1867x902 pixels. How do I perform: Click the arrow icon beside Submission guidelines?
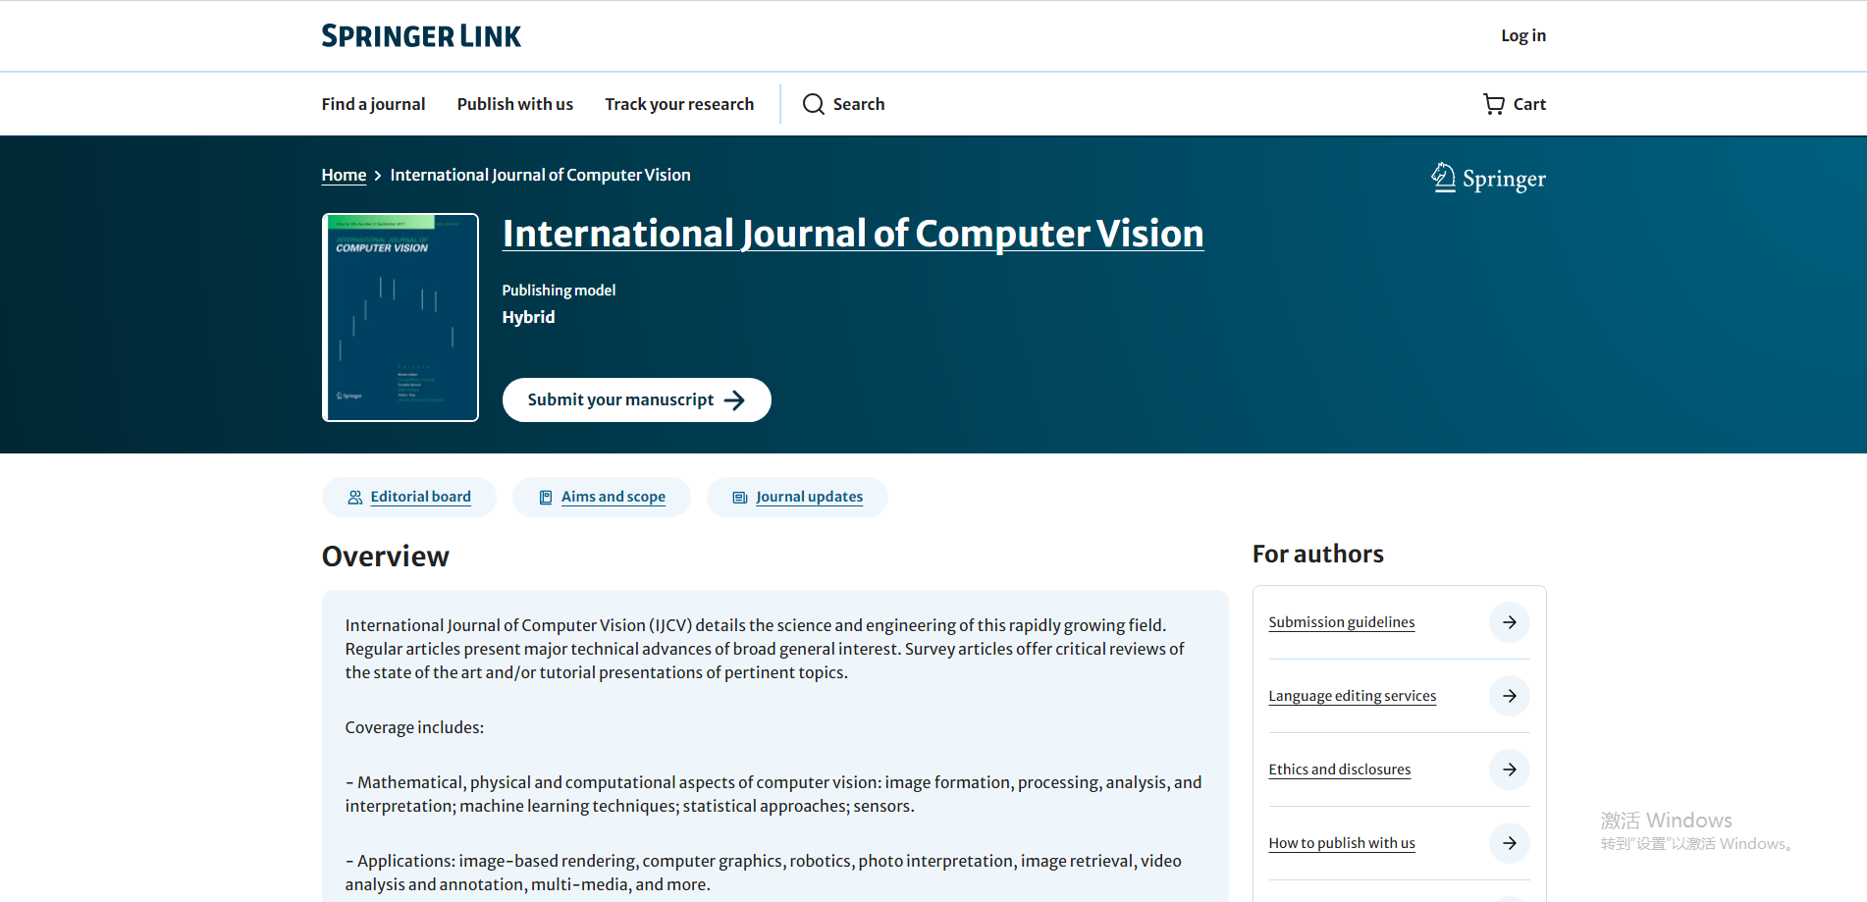(x=1510, y=622)
